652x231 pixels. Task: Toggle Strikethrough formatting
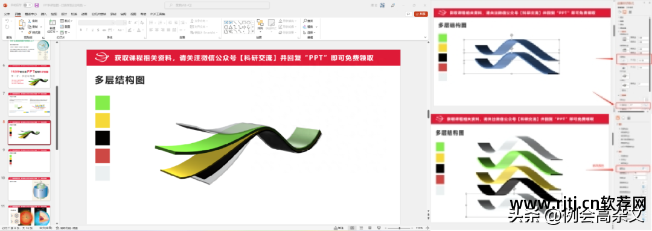[x=104, y=30]
